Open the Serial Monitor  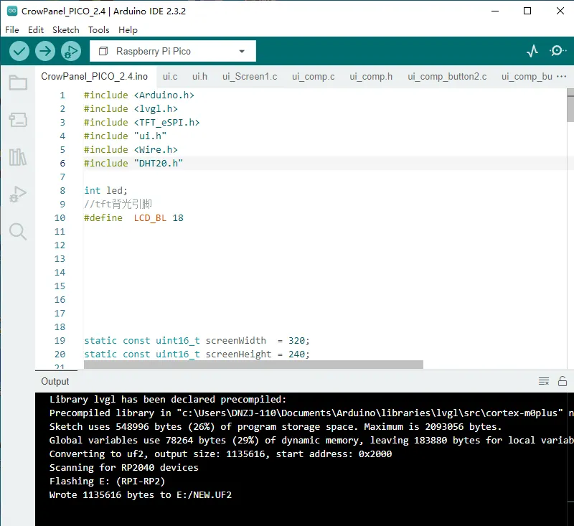pyautogui.click(x=557, y=51)
